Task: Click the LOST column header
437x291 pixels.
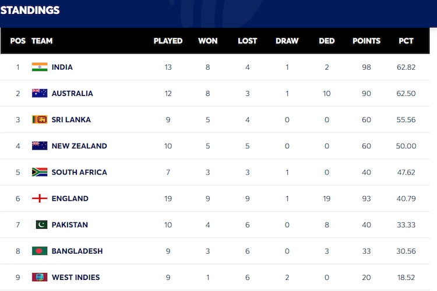Action: click(x=248, y=41)
